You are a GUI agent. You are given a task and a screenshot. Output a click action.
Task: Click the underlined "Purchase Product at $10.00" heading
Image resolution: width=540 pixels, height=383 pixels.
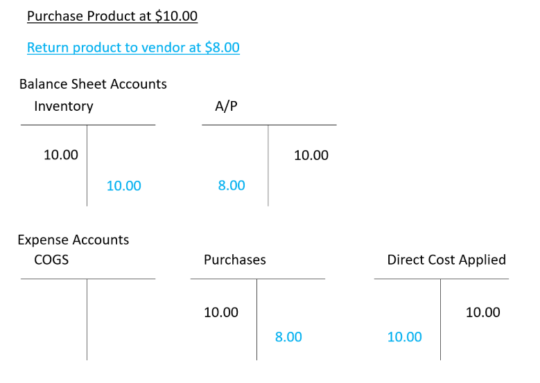(x=112, y=17)
